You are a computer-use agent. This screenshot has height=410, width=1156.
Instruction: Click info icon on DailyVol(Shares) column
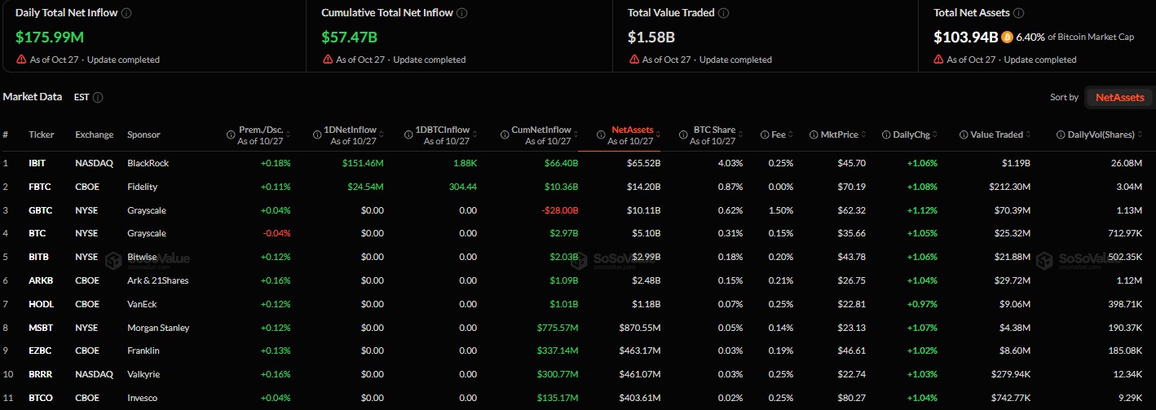point(1061,134)
